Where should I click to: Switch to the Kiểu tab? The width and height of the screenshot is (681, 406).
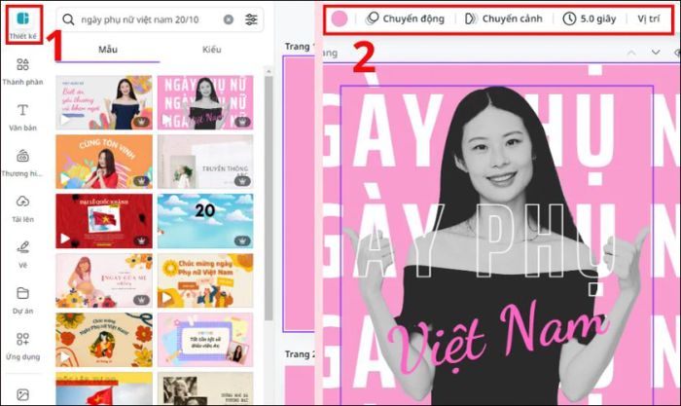pos(211,50)
